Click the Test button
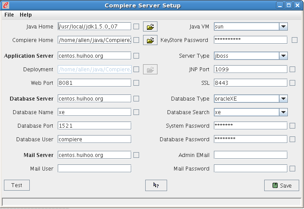The image size is (304, 209). [x=17, y=185]
